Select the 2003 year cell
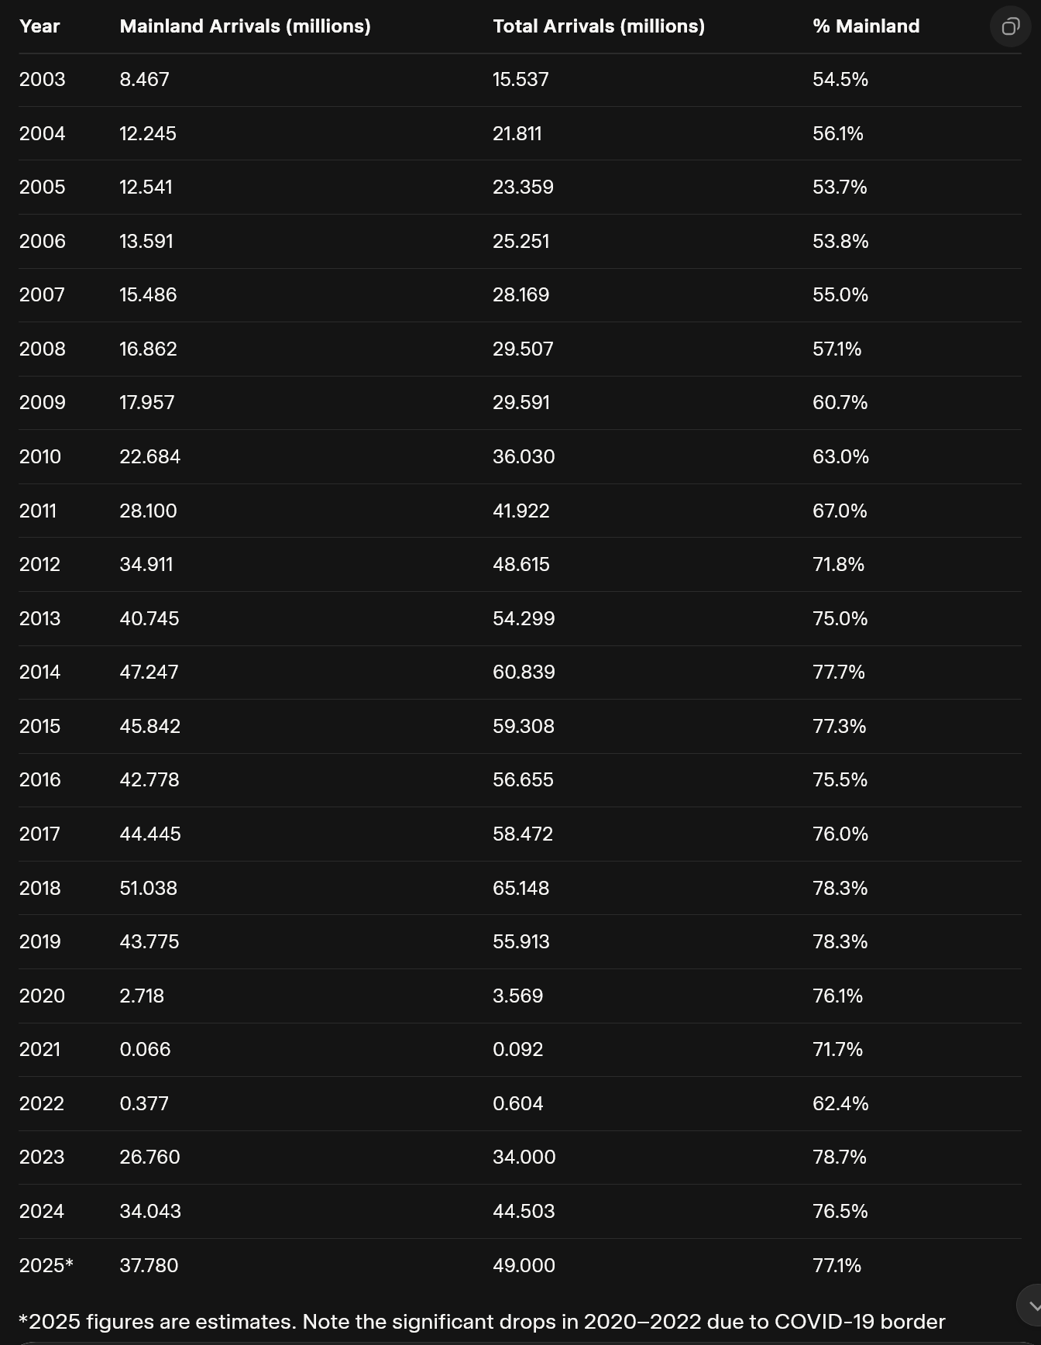 tap(43, 80)
